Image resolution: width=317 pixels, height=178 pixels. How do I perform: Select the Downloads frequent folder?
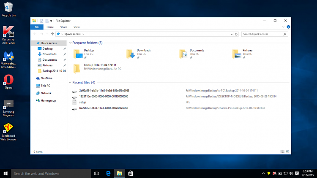point(138,54)
